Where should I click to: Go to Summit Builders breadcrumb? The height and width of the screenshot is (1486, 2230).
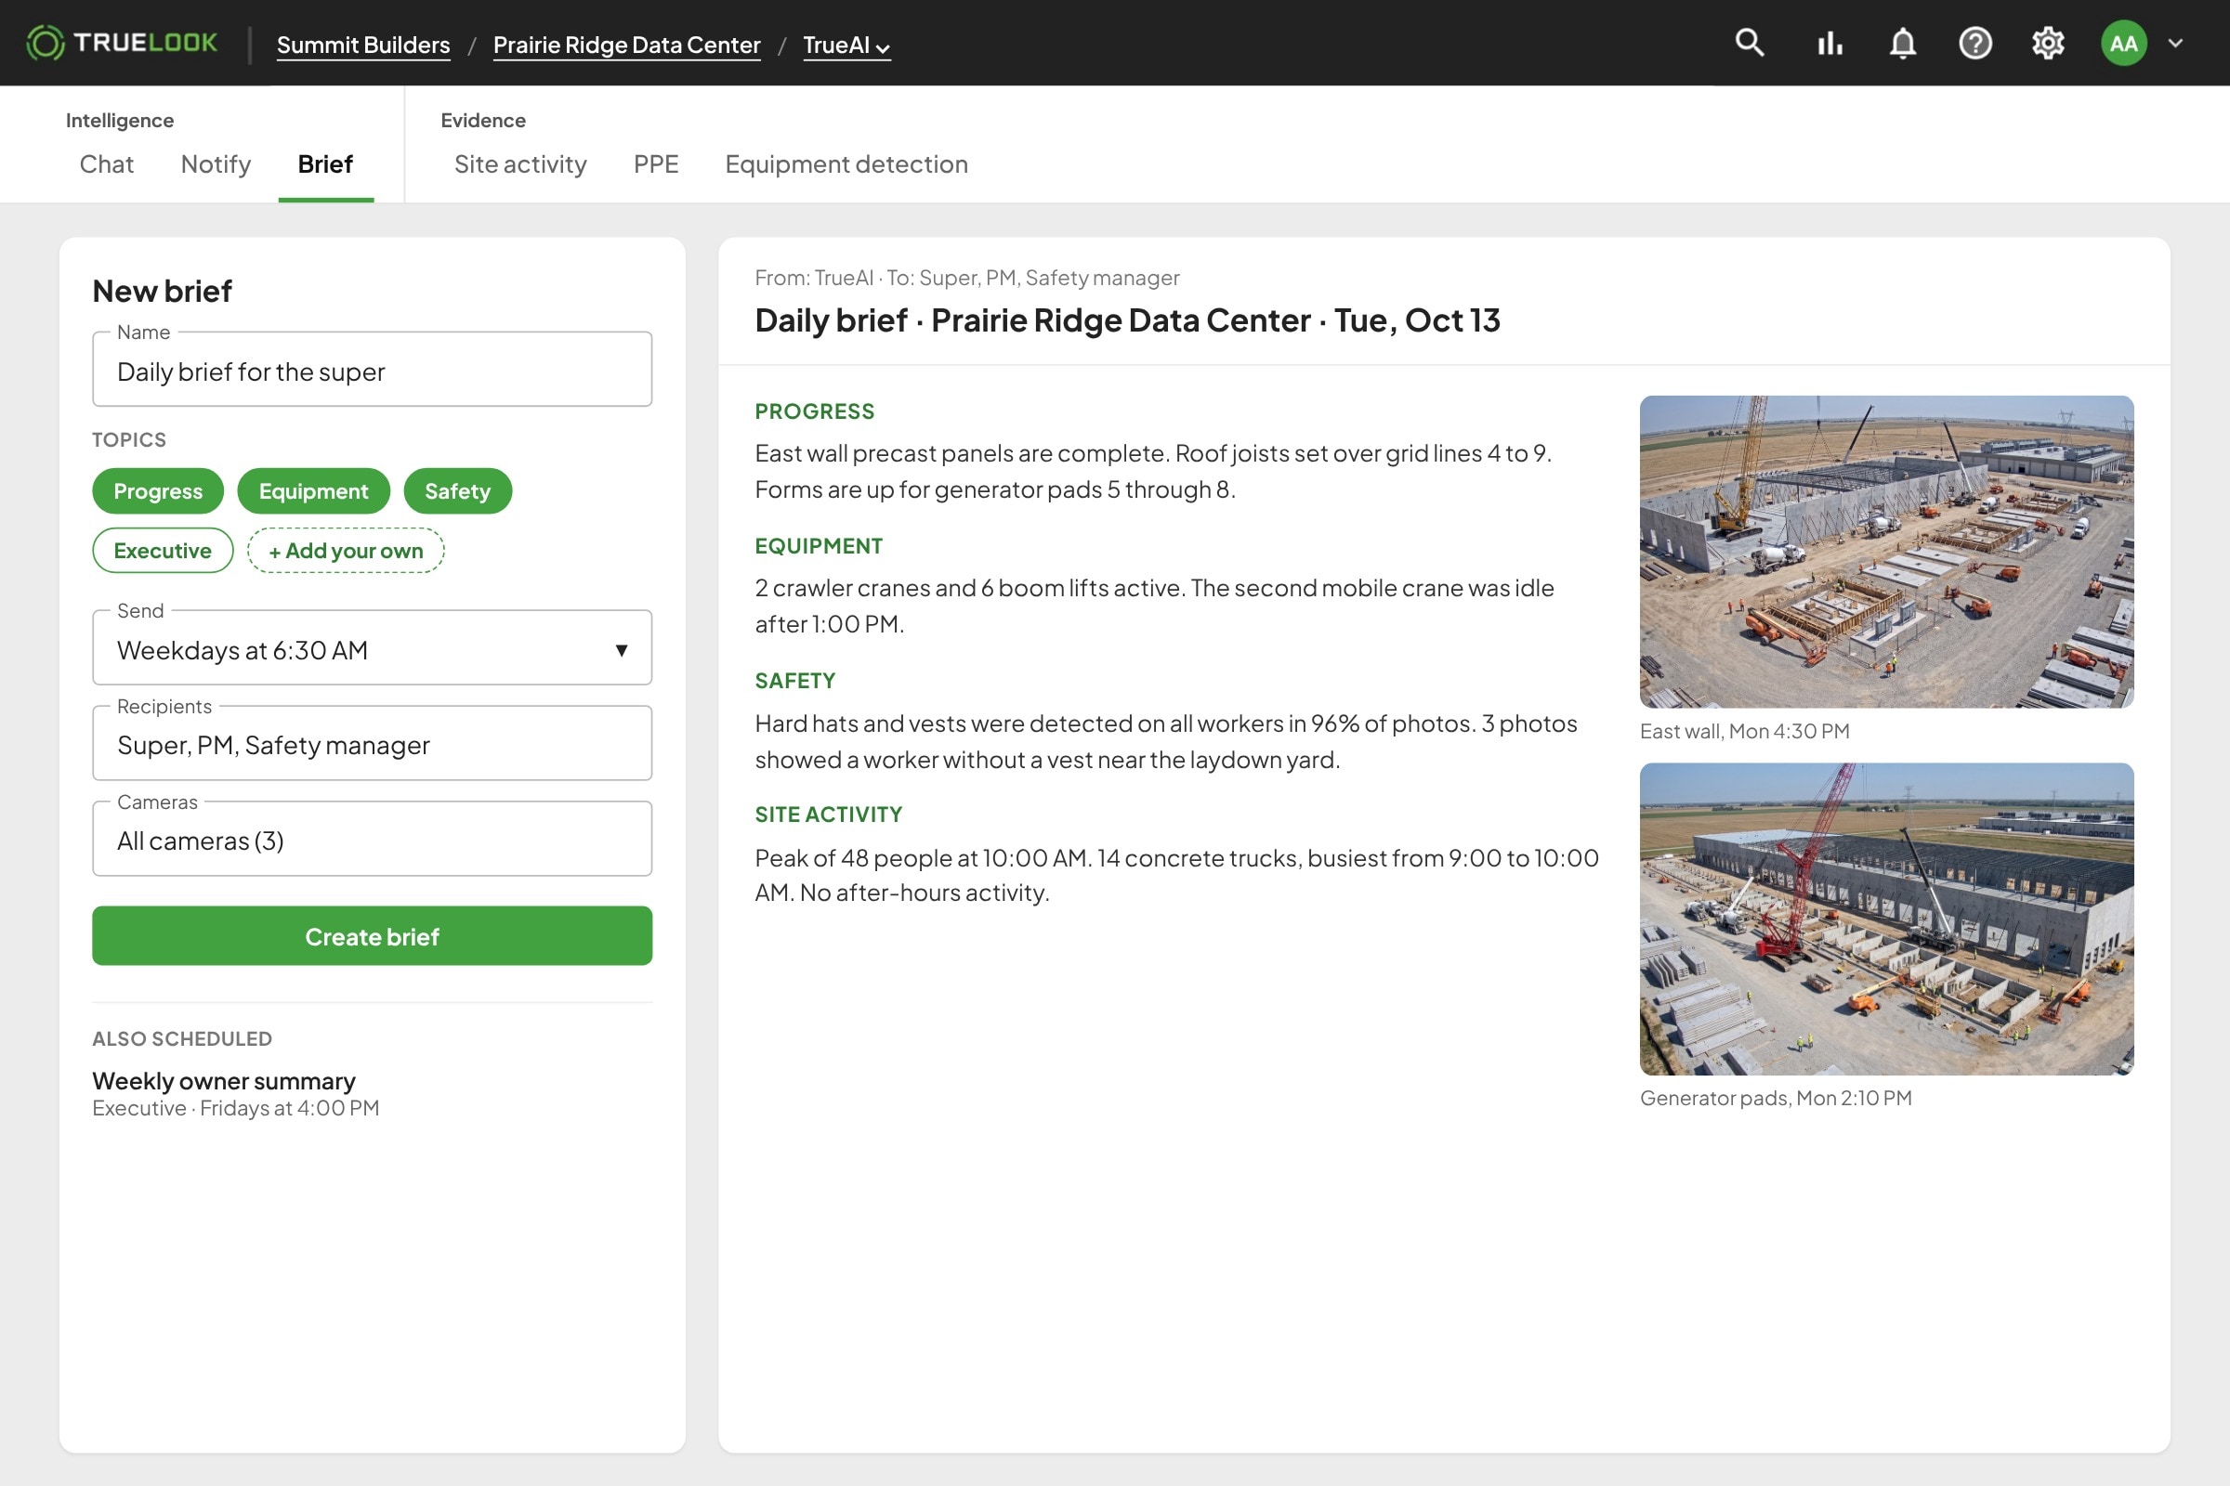click(363, 45)
